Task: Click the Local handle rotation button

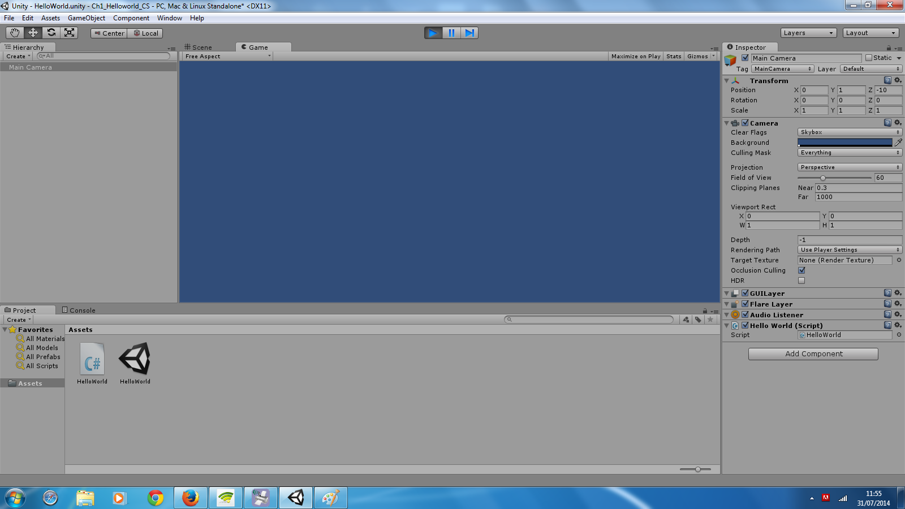Action: click(145, 33)
